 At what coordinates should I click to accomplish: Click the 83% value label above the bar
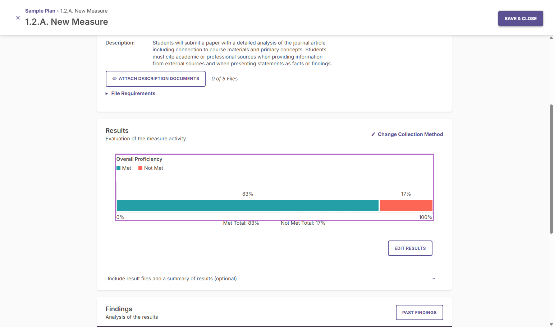(x=248, y=194)
